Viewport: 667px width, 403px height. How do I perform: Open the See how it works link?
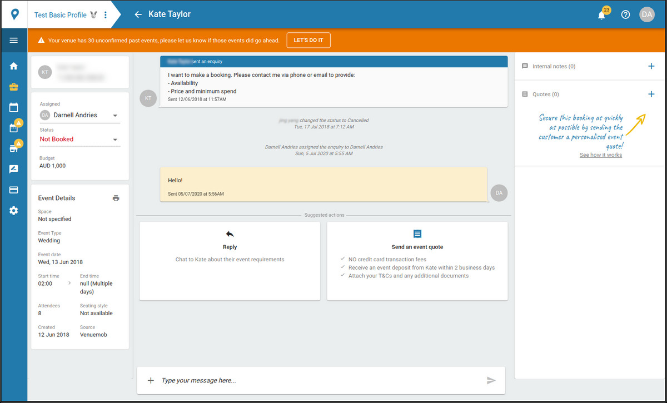[x=600, y=155]
